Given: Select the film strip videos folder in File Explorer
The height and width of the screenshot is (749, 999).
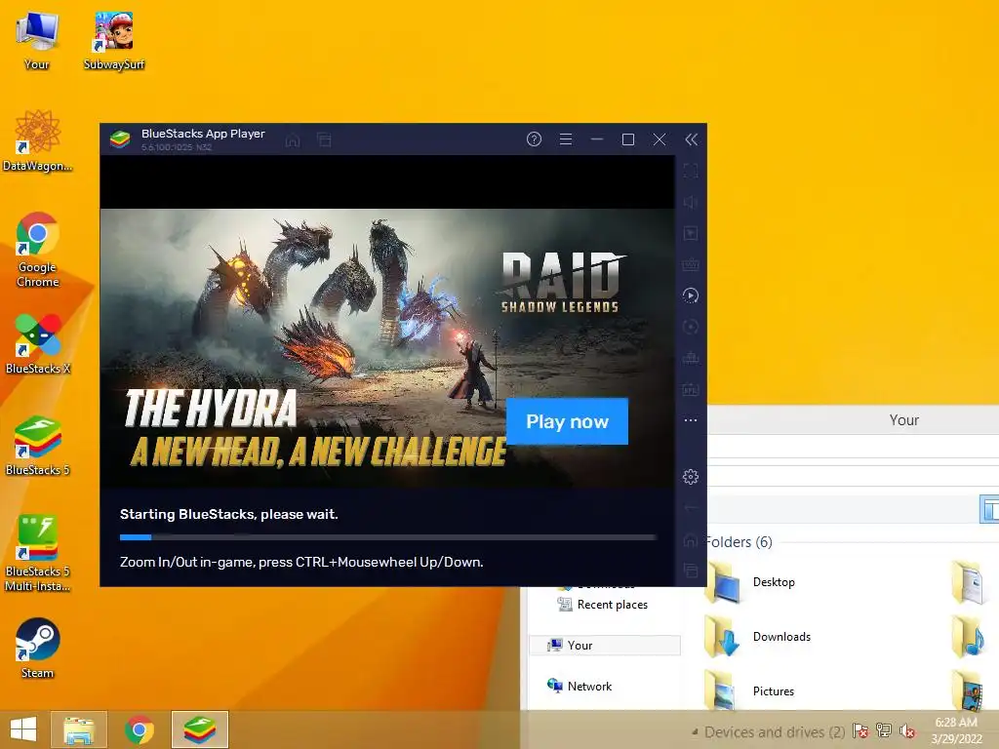Looking at the screenshot, I should coord(969,690).
